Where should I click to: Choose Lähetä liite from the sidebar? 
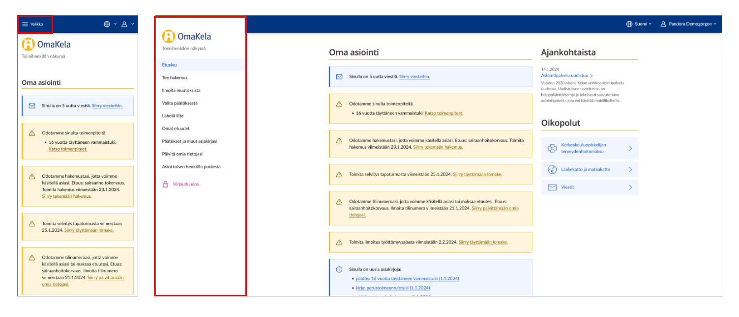coord(173,116)
